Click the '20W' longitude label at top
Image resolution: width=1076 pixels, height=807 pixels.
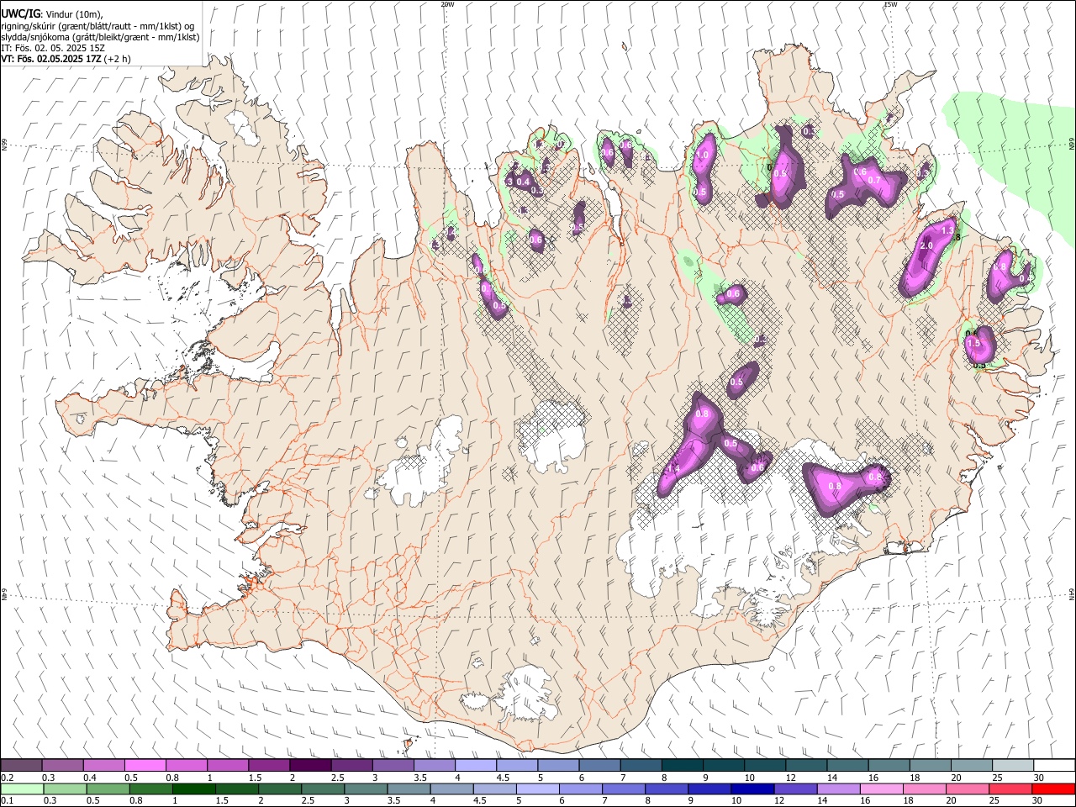point(447,4)
